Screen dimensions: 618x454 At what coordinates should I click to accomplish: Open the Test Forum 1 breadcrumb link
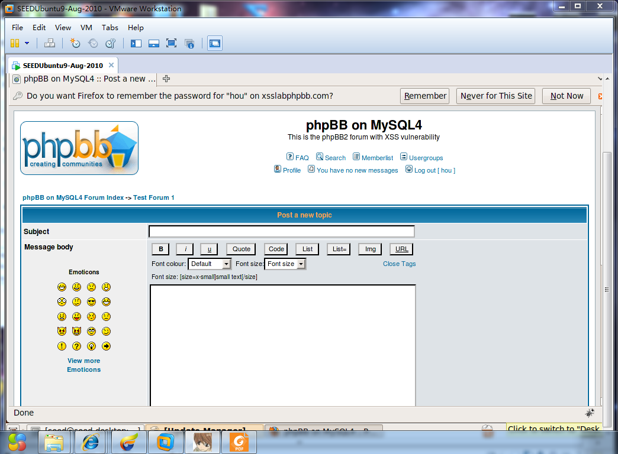click(154, 197)
